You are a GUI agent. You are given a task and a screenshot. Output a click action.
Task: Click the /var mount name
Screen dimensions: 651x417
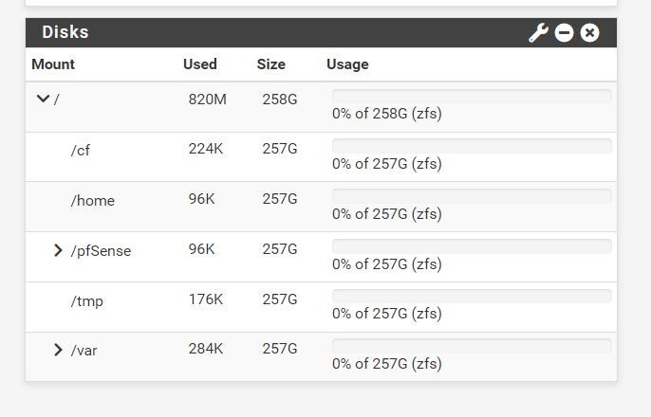(84, 351)
